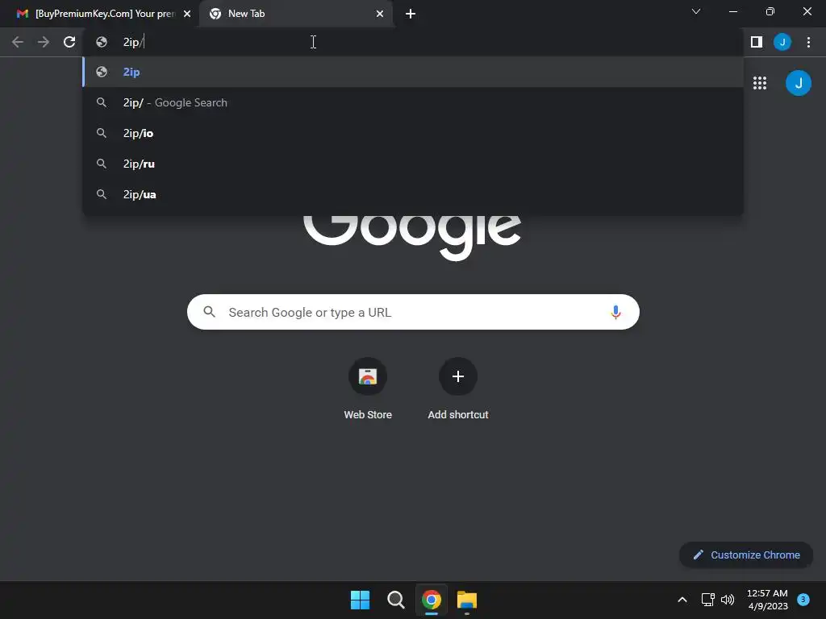Viewport: 826px width, 619px height.
Task: Open the network status tray icon
Action: click(708, 600)
